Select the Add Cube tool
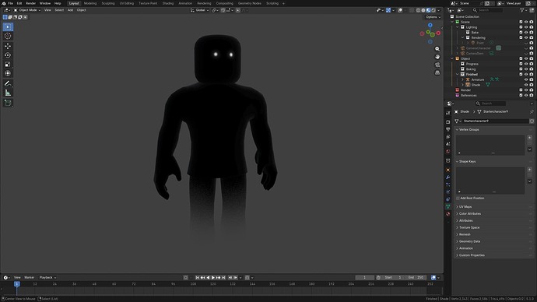Viewport: 537px width, 302px height. (8, 103)
